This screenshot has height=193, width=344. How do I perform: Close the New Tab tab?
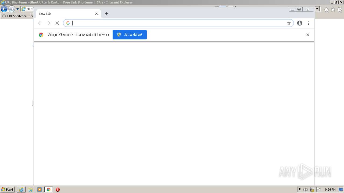pyautogui.click(x=96, y=14)
